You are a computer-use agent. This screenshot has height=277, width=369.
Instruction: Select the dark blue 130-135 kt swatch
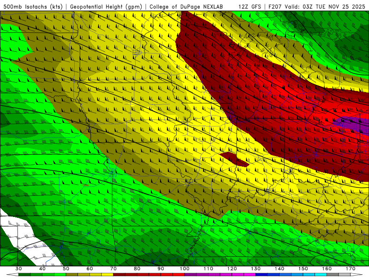coord(262,275)
